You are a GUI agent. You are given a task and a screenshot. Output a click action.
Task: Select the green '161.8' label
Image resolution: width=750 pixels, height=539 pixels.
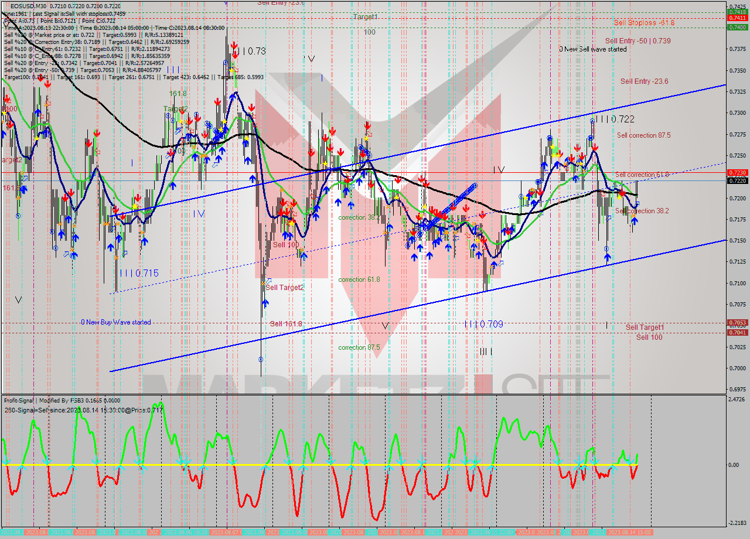point(178,94)
